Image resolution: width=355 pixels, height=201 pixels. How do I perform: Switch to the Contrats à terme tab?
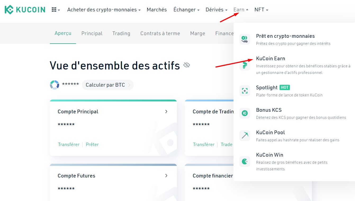(x=160, y=34)
